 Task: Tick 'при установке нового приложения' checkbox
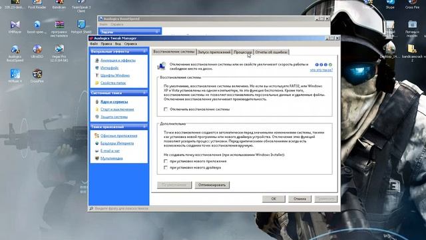[166, 161]
